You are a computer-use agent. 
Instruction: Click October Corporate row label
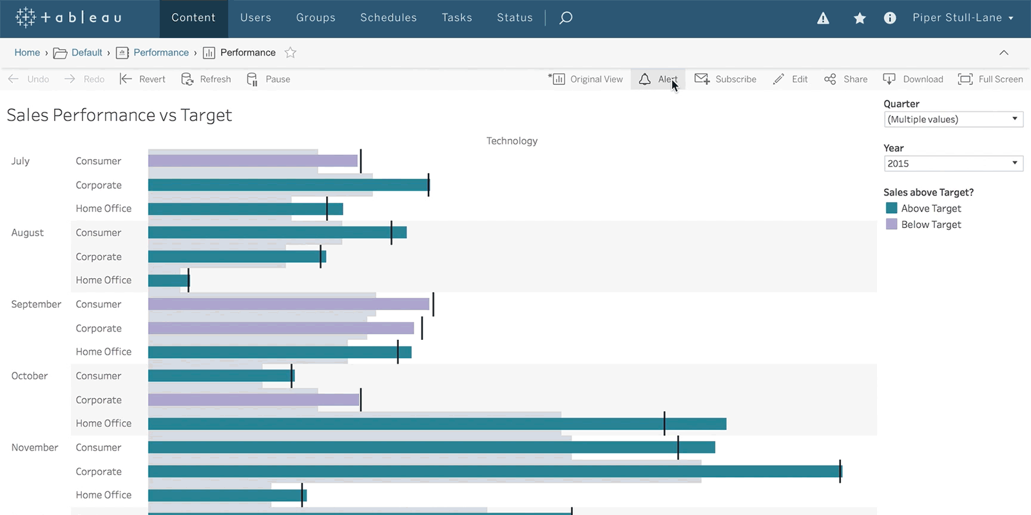tap(99, 400)
